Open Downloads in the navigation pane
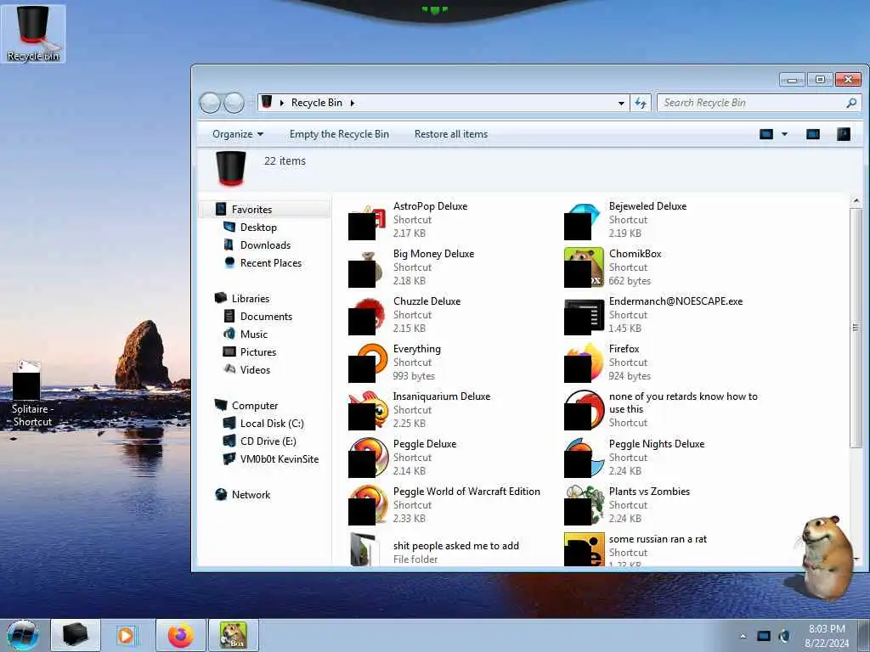The image size is (870, 652). (265, 245)
